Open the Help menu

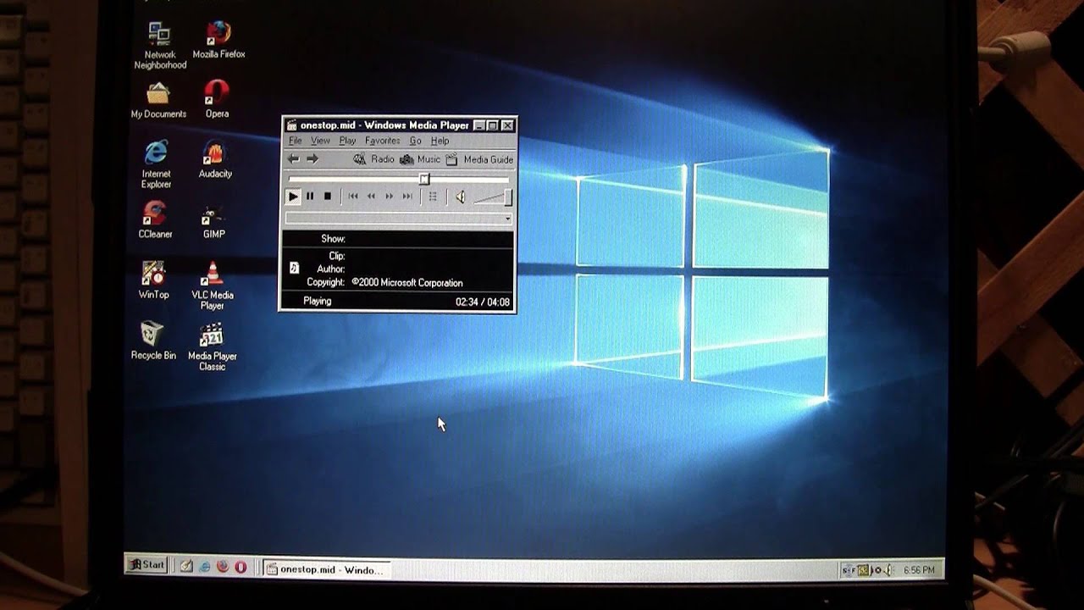[440, 141]
